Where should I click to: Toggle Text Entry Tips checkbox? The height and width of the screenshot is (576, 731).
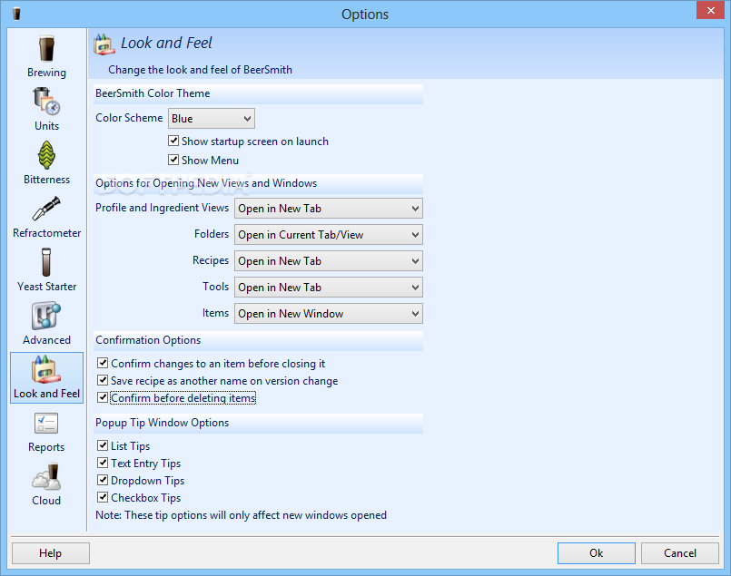pos(103,463)
